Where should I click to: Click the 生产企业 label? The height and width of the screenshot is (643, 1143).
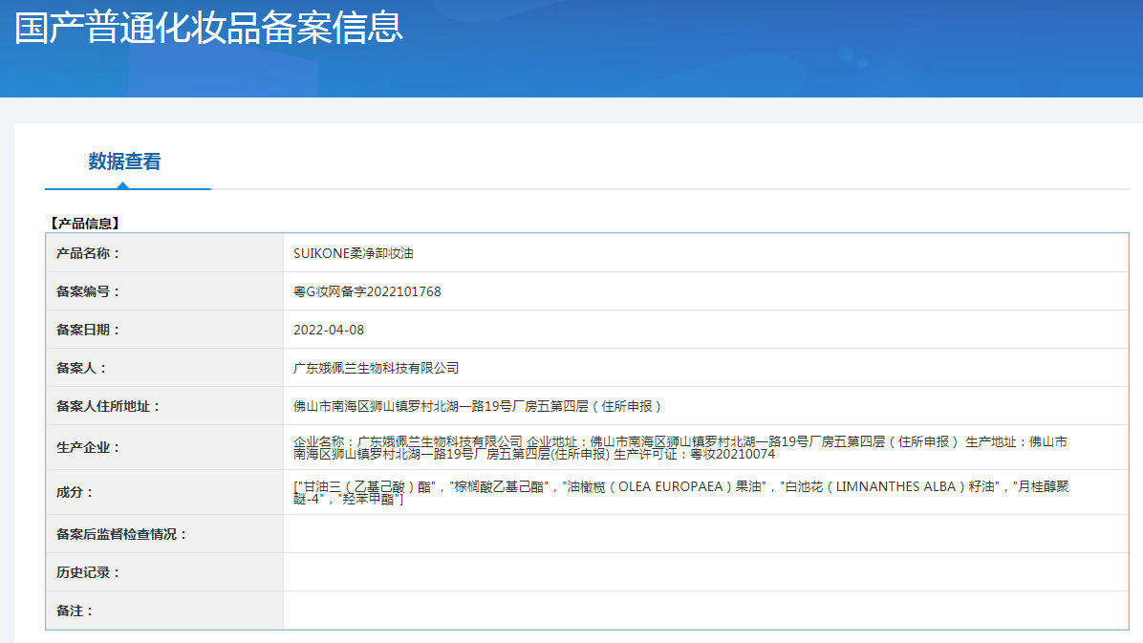(x=88, y=448)
